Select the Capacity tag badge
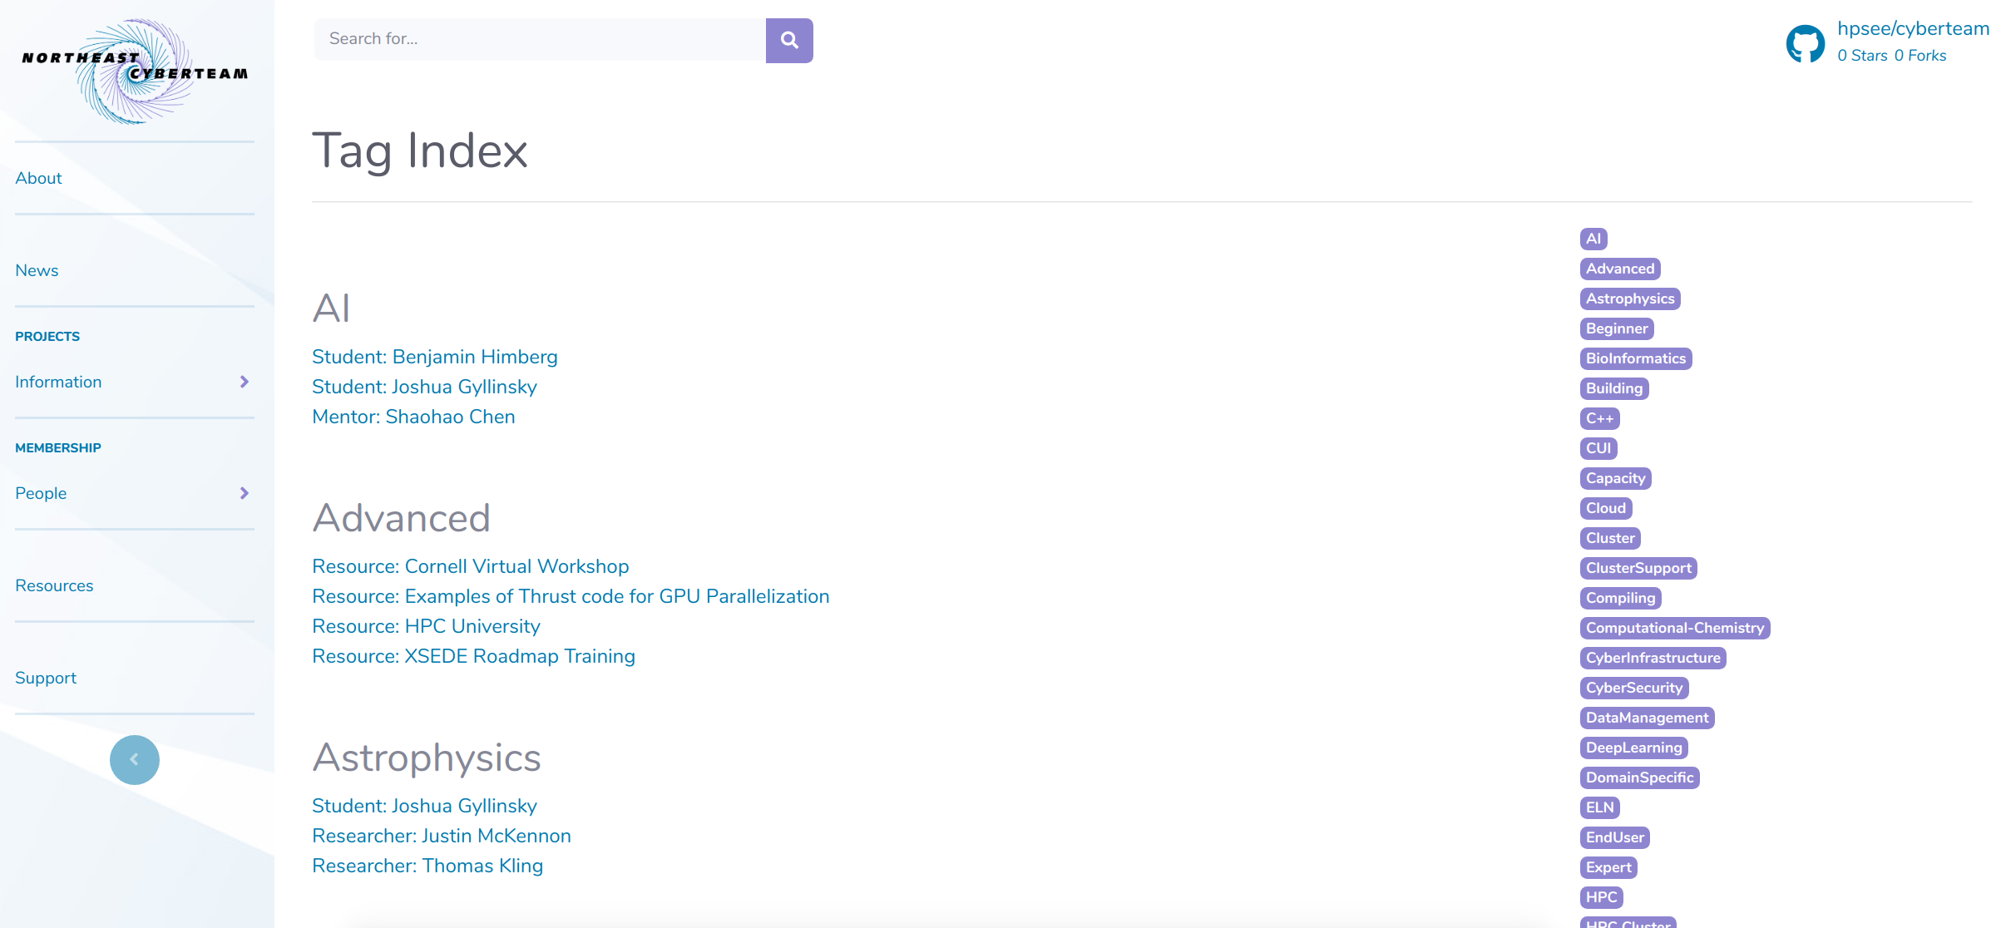Image resolution: width=2006 pixels, height=928 pixels. tap(1616, 478)
